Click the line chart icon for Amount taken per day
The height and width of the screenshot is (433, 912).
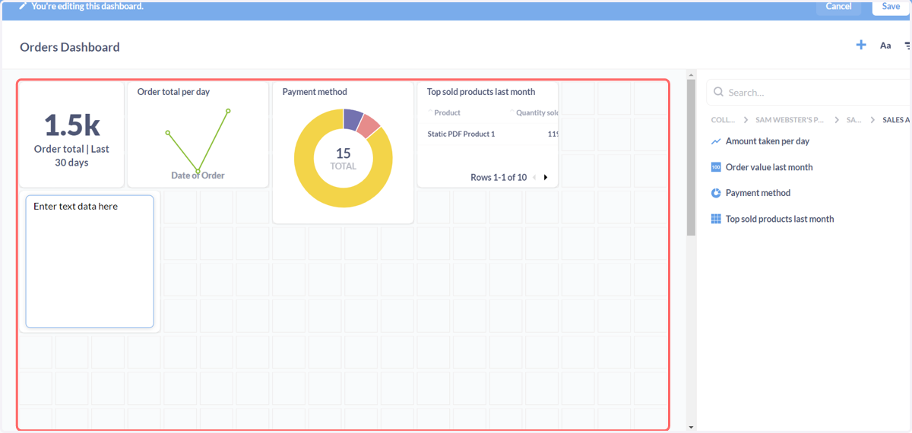tap(716, 141)
